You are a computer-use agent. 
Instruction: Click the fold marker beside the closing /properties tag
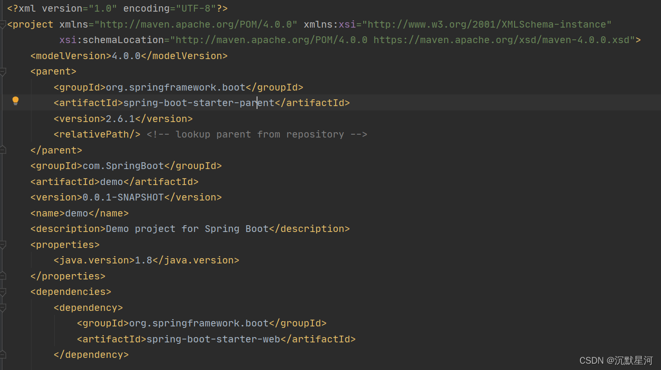[2, 276]
